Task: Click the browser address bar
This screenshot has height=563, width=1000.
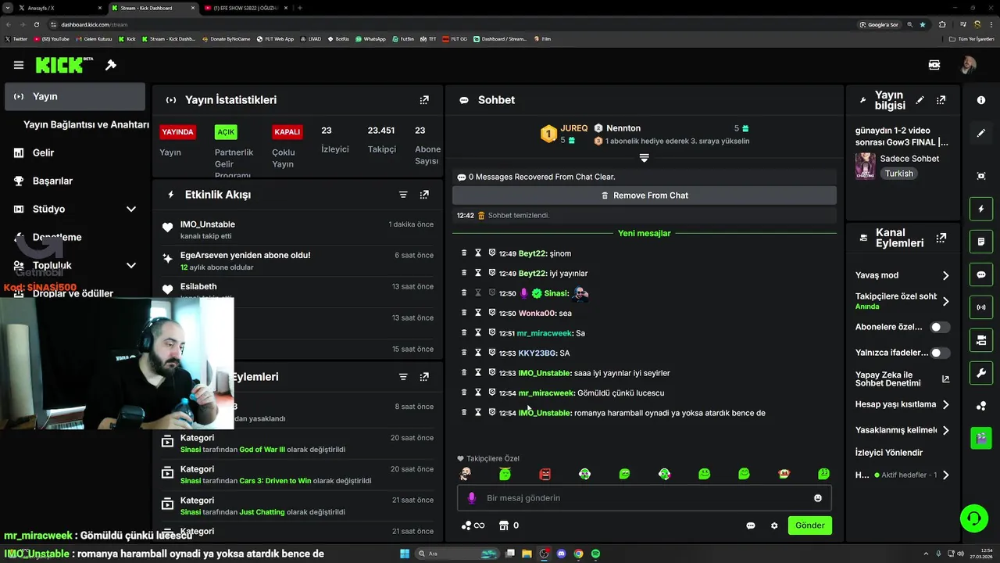Action: [453, 24]
